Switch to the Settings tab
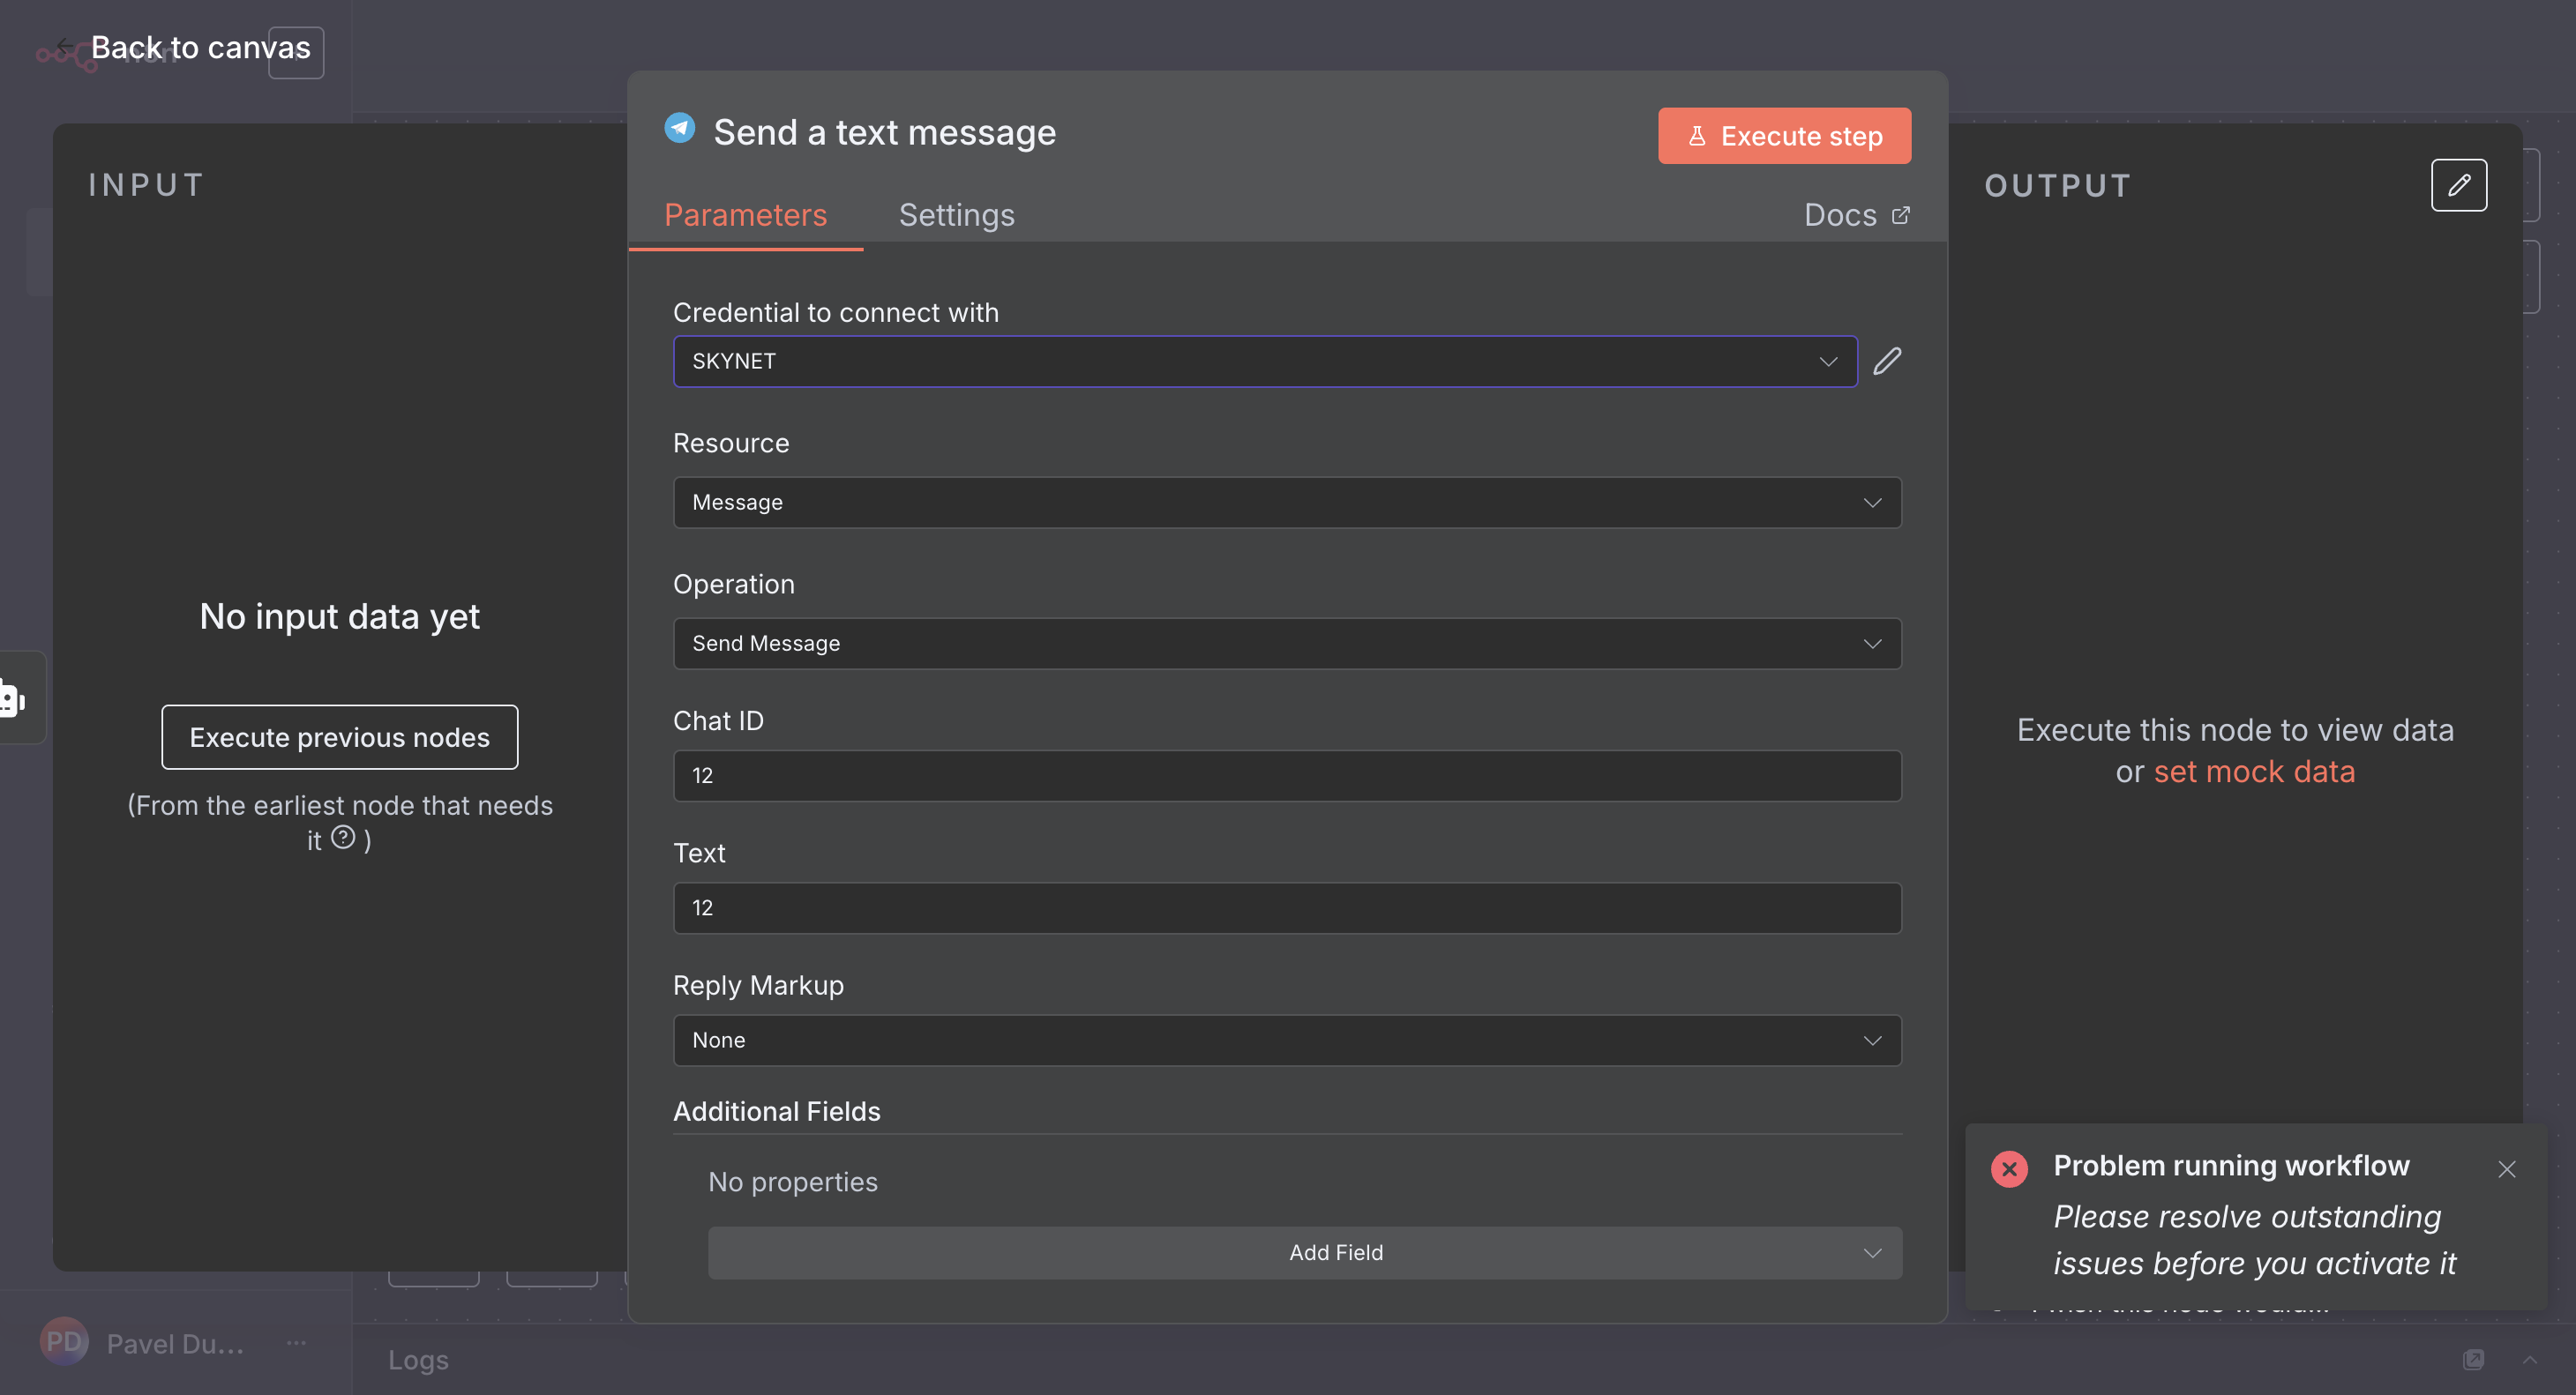2576x1395 pixels. [956, 215]
